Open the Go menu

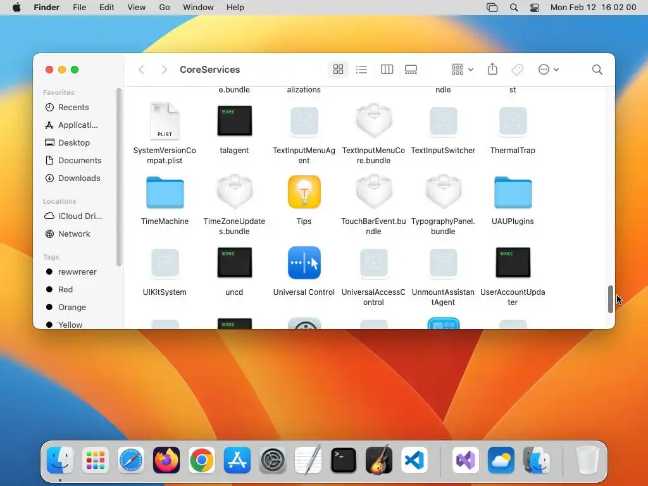[165, 8]
